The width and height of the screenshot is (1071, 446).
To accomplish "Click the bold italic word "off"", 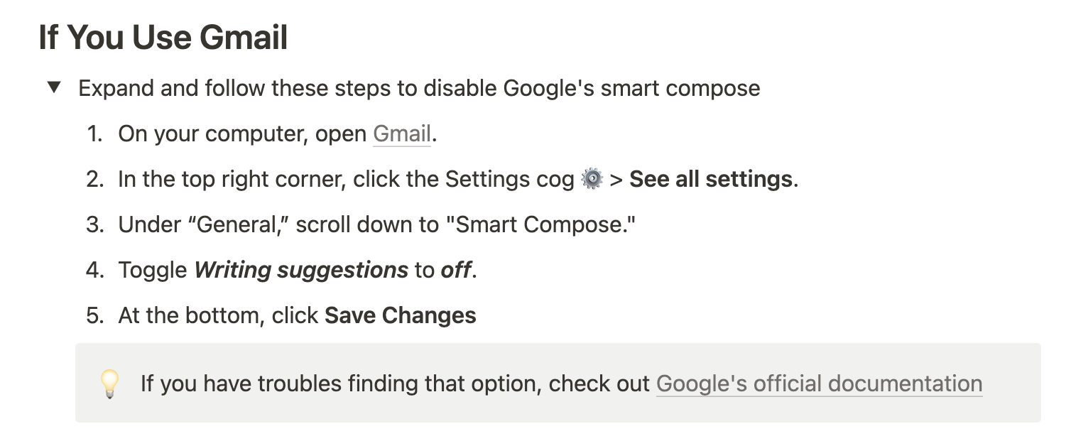I will click(x=455, y=270).
